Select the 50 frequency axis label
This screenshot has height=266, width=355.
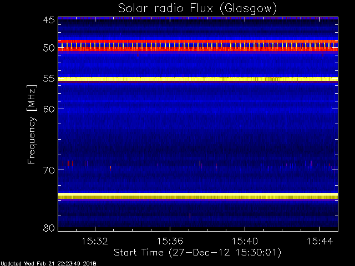pyautogui.click(x=49, y=48)
